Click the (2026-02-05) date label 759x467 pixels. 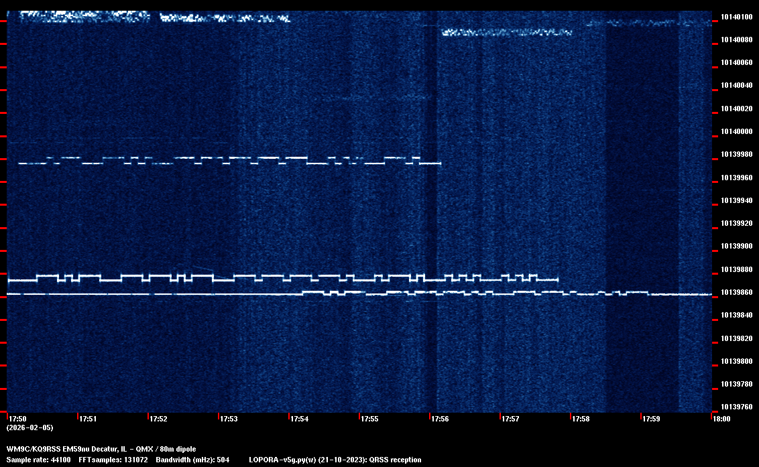pos(30,427)
